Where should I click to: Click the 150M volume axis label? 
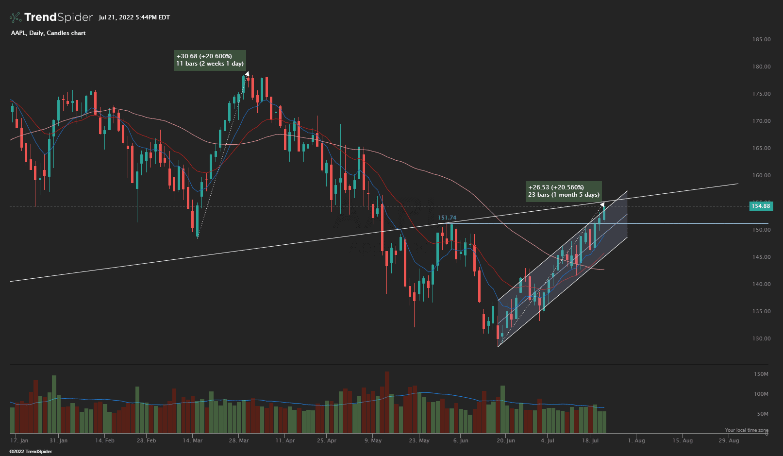[x=761, y=374]
